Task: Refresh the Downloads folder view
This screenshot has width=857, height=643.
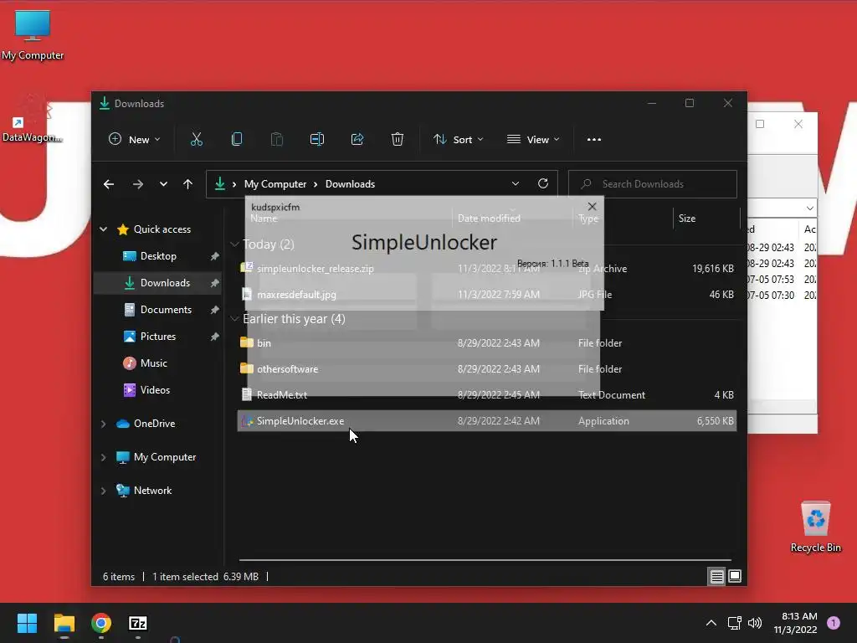Action: coord(542,183)
